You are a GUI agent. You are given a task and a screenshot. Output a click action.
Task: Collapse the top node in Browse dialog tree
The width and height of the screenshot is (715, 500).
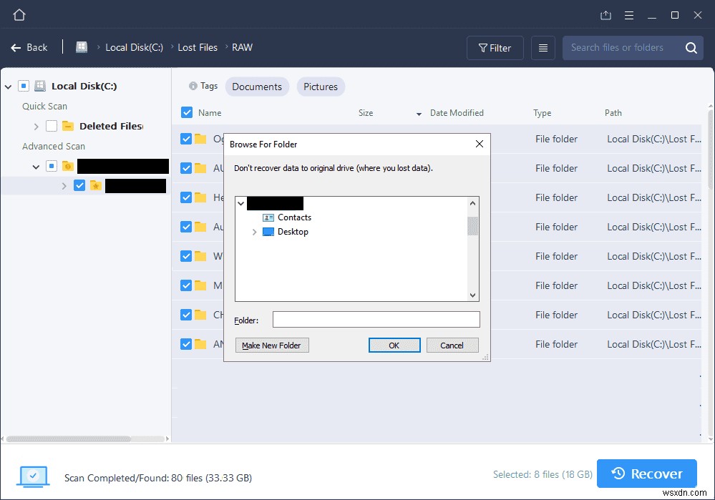pyautogui.click(x=241, y=203)
